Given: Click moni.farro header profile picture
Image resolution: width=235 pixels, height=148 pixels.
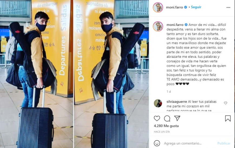Looking at the screenshot, I should (158, 7).
